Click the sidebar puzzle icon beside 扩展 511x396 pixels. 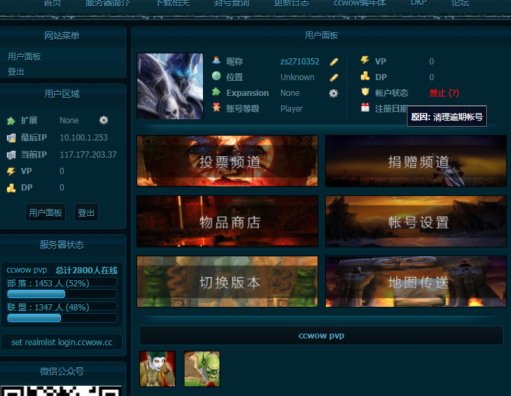[11, 121]
